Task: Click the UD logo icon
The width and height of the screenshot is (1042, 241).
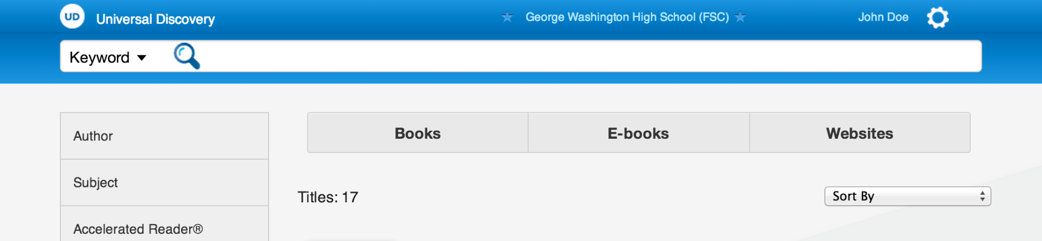Action: [x=72, y=16]
